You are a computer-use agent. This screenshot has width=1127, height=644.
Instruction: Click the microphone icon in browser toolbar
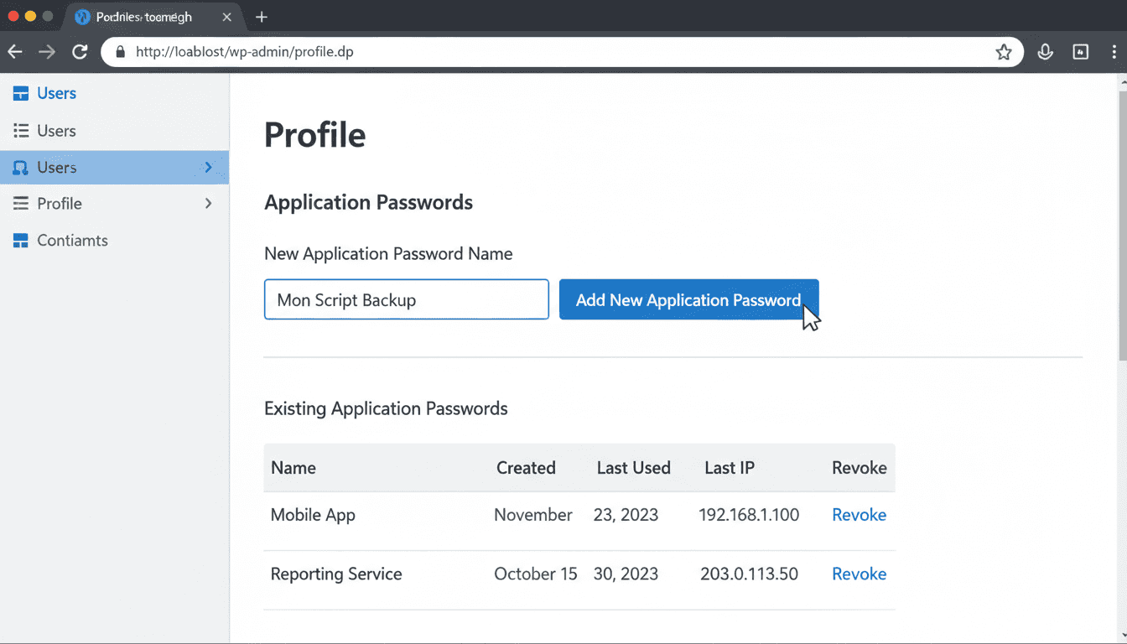pyautogui.click(x=1045, y=52)
